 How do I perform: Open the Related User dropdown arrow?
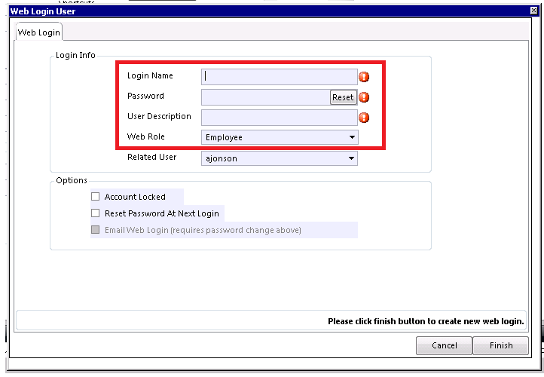tap(351, 158)
